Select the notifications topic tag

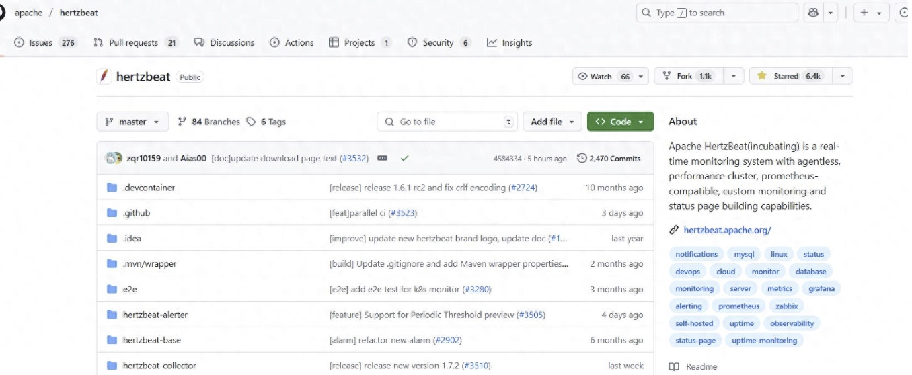click(696, 254)
